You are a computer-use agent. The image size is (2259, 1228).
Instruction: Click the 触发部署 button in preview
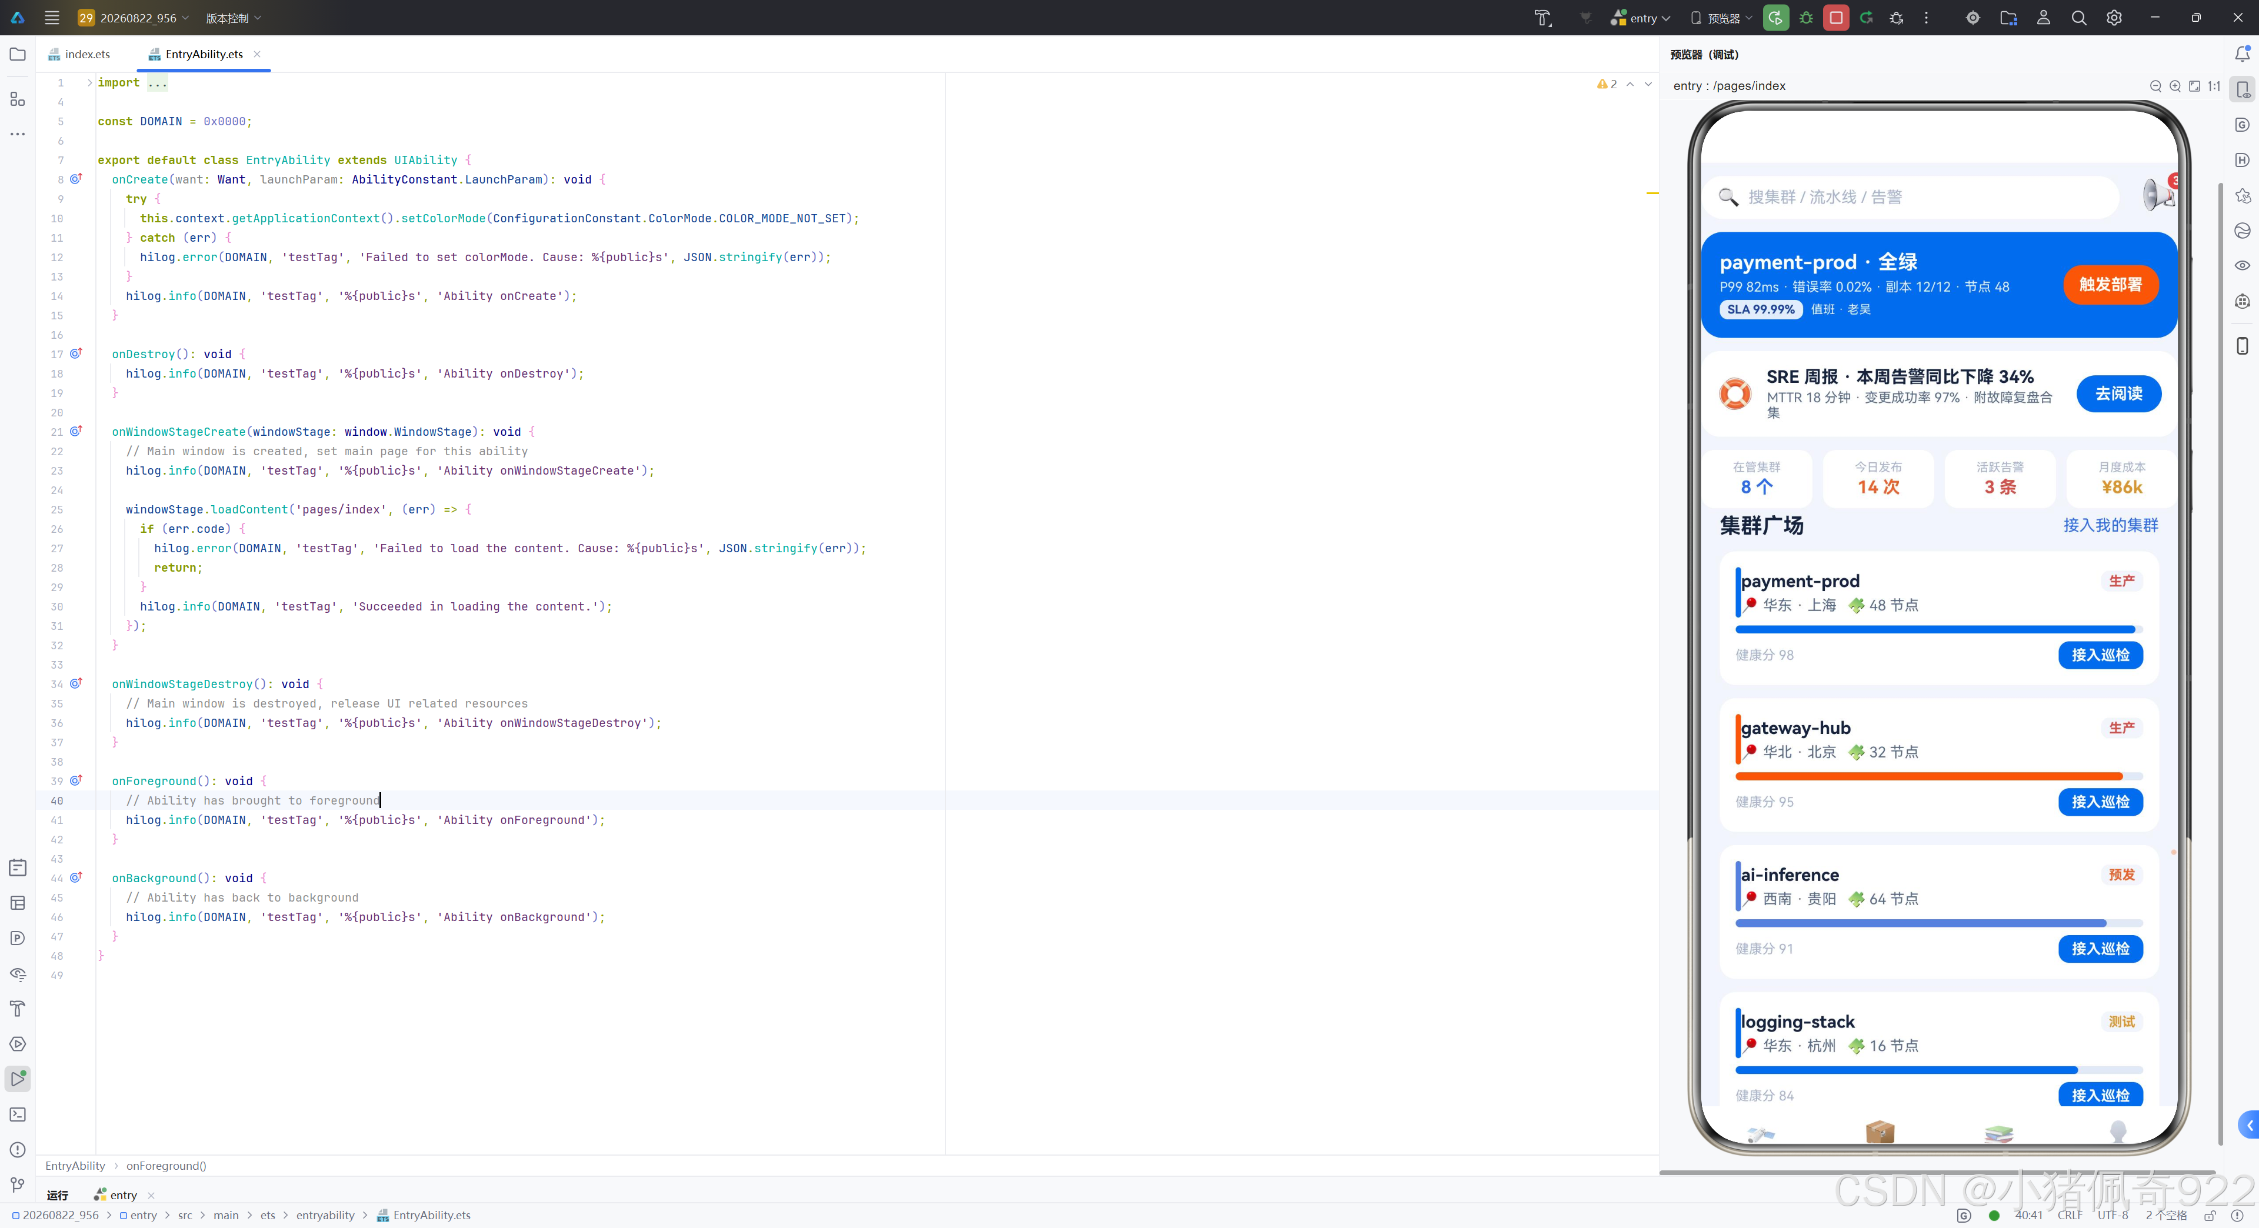coord(2110,285)
